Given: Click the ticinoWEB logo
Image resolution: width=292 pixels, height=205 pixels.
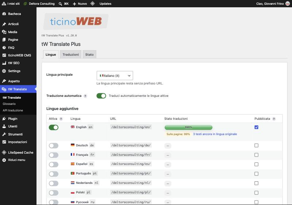Looking at the screenshot, I should [x=76, y=21].
